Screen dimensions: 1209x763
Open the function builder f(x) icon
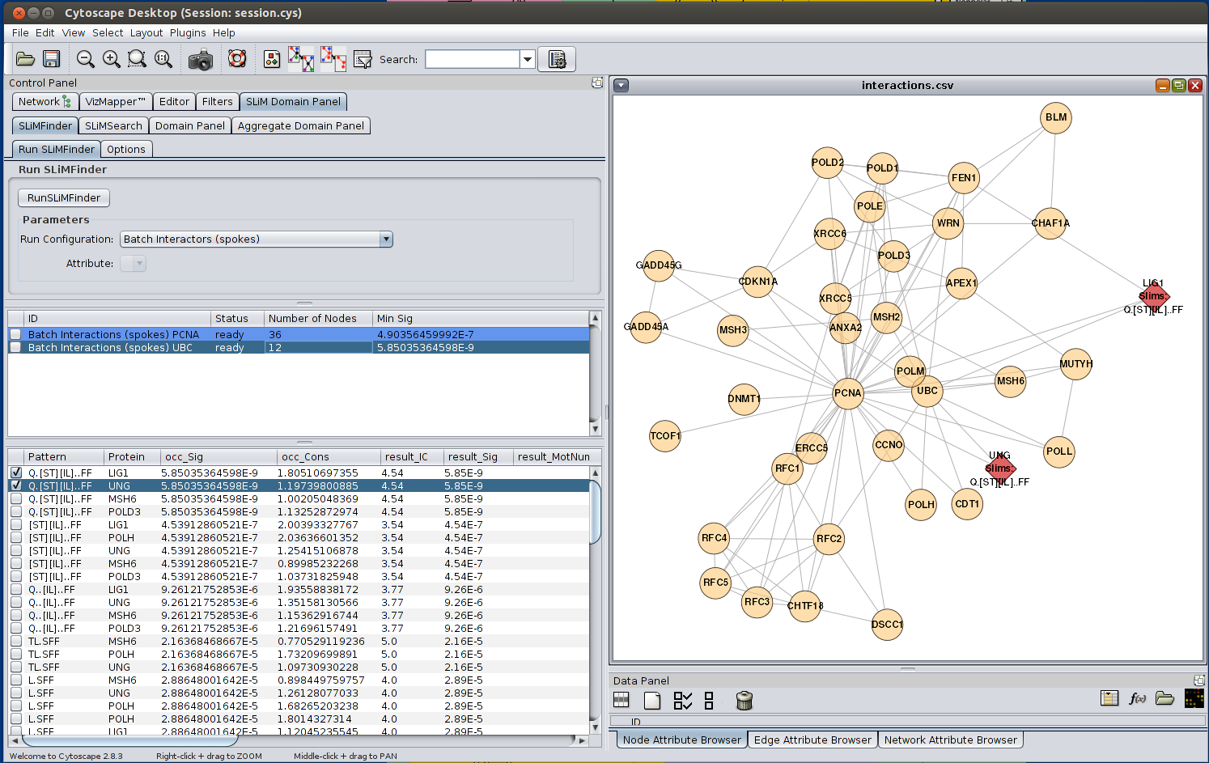coord(1137,698)
